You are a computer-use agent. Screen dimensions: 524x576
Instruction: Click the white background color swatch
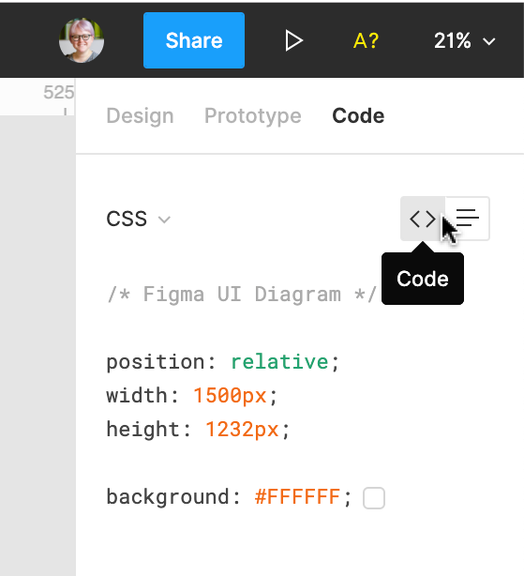374,498
